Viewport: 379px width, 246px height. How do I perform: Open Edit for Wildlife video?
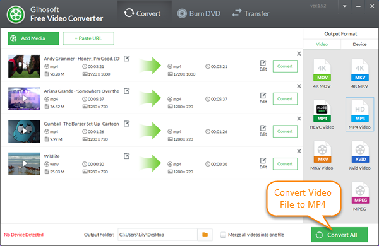[263, 163]
